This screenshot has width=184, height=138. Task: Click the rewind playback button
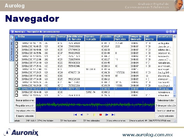[x=82, y=115]
